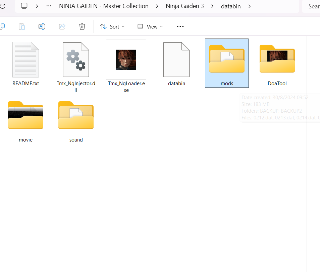The height and width of the screenshot is (278, 320).
Task: Click the sound folder name label
Action: pos(76,140)
